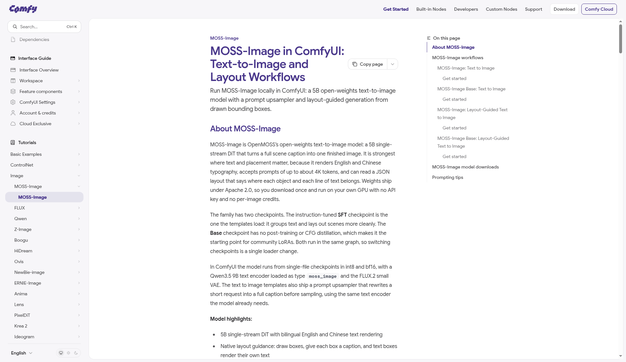Expand the ControlNet section

(x=44, y=165)
